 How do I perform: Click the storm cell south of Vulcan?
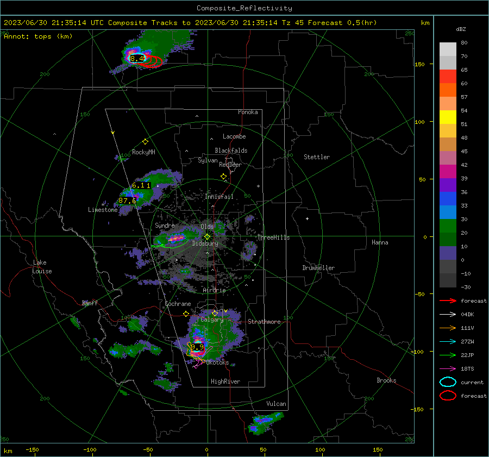(x=266, y=423)
